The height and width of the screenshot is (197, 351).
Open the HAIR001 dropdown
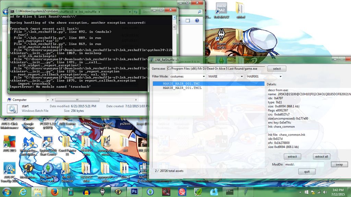click(264, 76)
